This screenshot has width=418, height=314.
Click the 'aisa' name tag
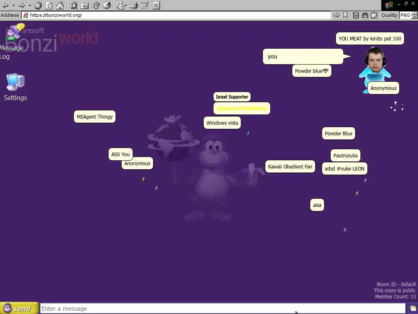pos(317,205)
